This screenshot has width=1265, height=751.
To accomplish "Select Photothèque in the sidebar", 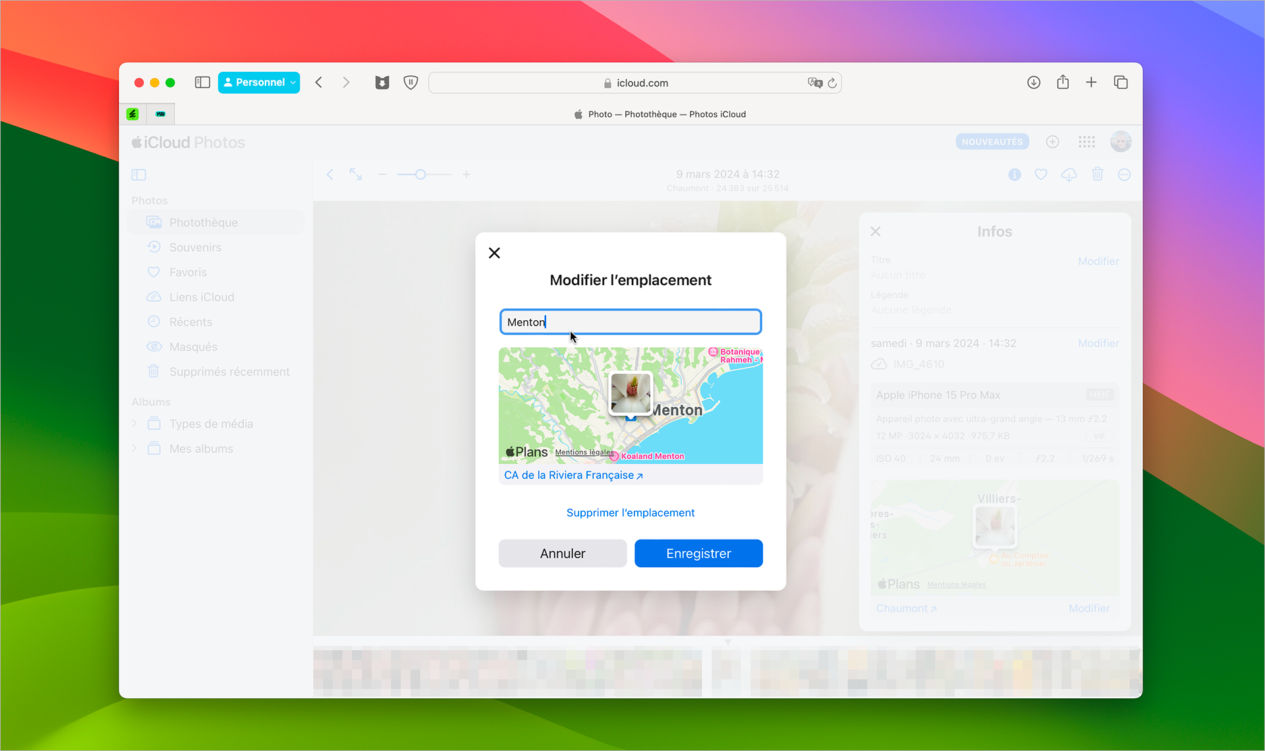I will [204, 223].
